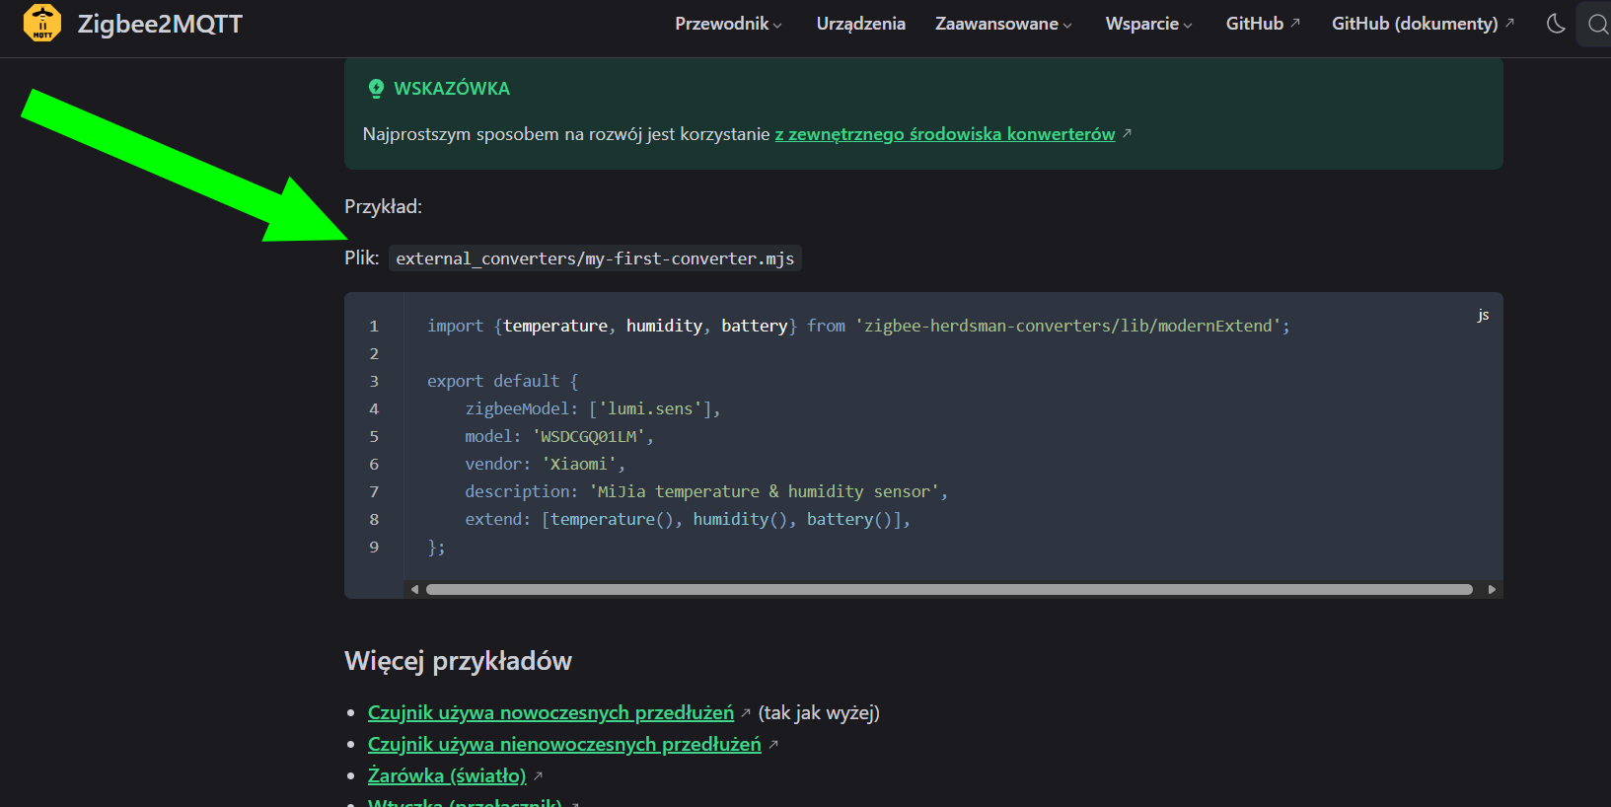This screenshot has width=1611, height=807.
Task: Click the external_converters/my-first-converter.mjs filename
Action: click(x=595, y=258)
